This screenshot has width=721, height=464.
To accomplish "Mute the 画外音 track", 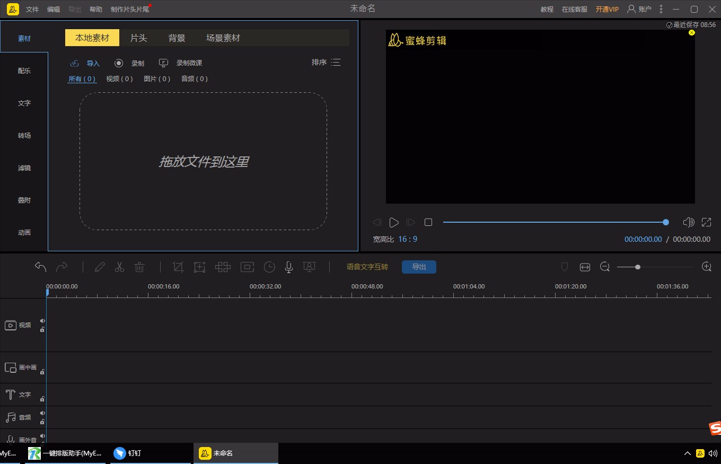I will click(x=42, y=436).
